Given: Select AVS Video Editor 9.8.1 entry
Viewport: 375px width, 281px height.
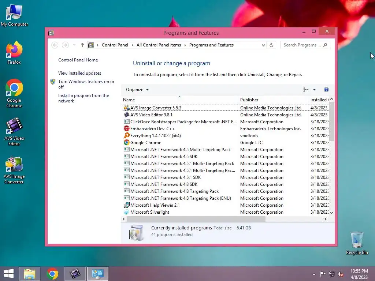Looking at the screenshot, I should pyautogui.click(x=225, y=115).
